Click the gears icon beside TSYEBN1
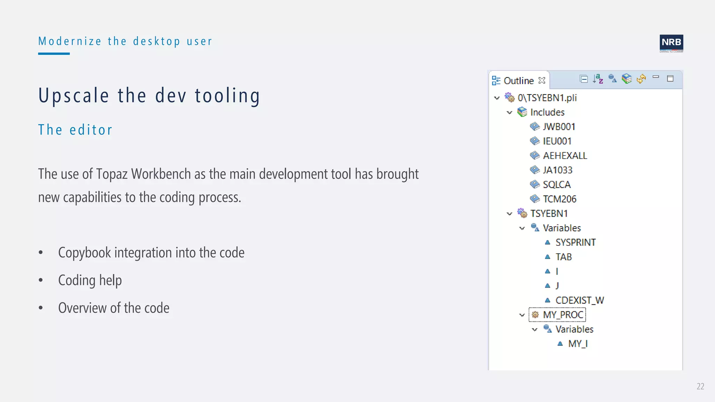Image resolution: width=715 pixels, height=402 pixels. [x=522, y=213]
